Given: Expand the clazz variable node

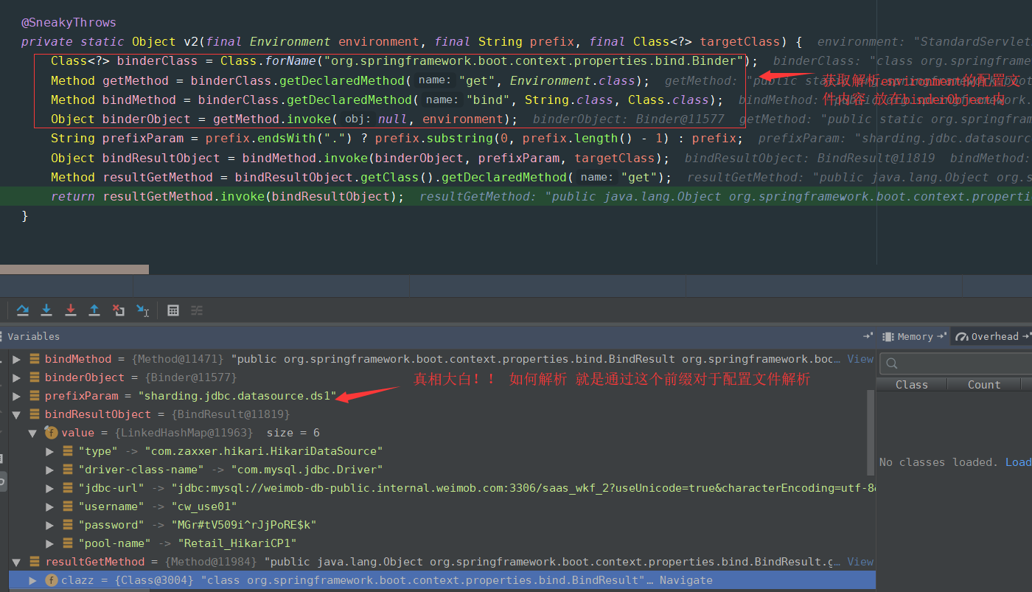Looking at the screenshot, I should coord(33,580).
